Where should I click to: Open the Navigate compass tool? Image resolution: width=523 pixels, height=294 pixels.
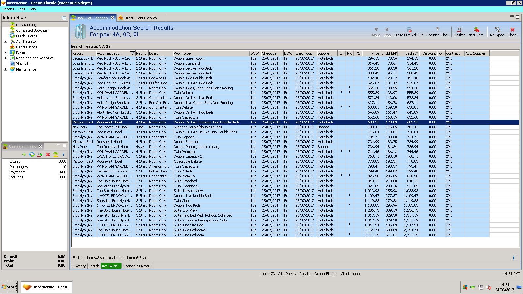tap(497, 30)
